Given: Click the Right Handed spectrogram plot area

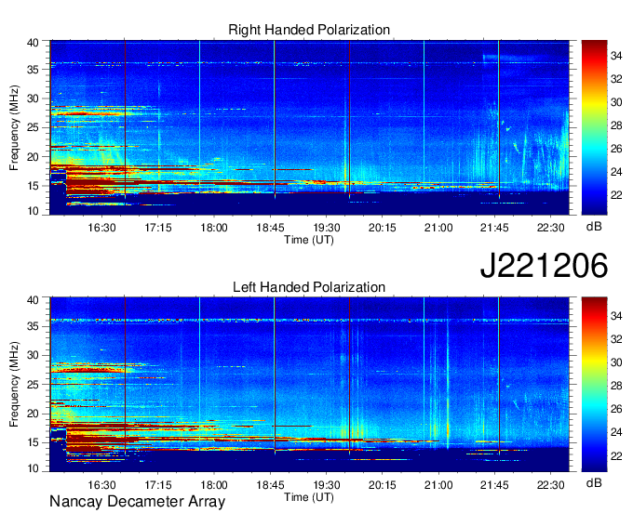Looking at the screenshot, I should (310, 127).
